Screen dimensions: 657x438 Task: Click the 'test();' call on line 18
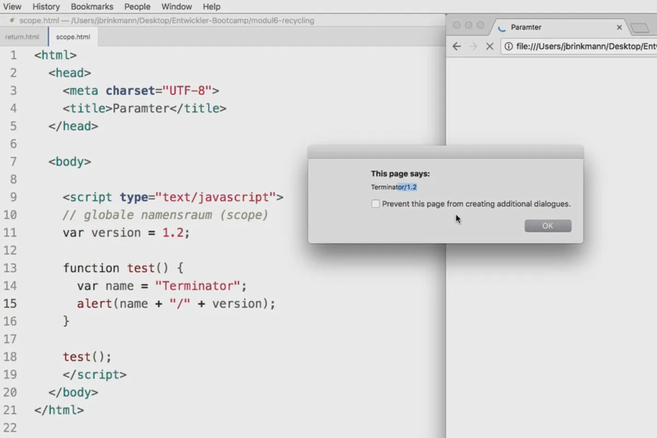tap(87, 357)
